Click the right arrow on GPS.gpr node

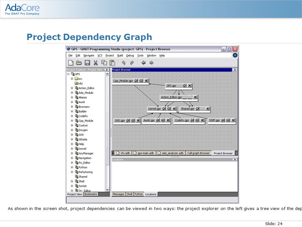pyautogui.click(x=184, y=85)
